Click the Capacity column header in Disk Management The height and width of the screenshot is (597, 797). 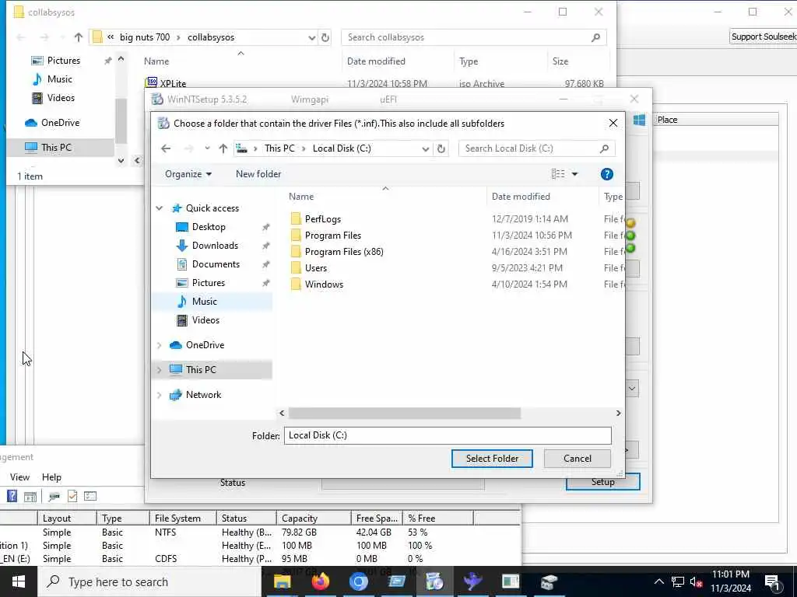[314, 518]
